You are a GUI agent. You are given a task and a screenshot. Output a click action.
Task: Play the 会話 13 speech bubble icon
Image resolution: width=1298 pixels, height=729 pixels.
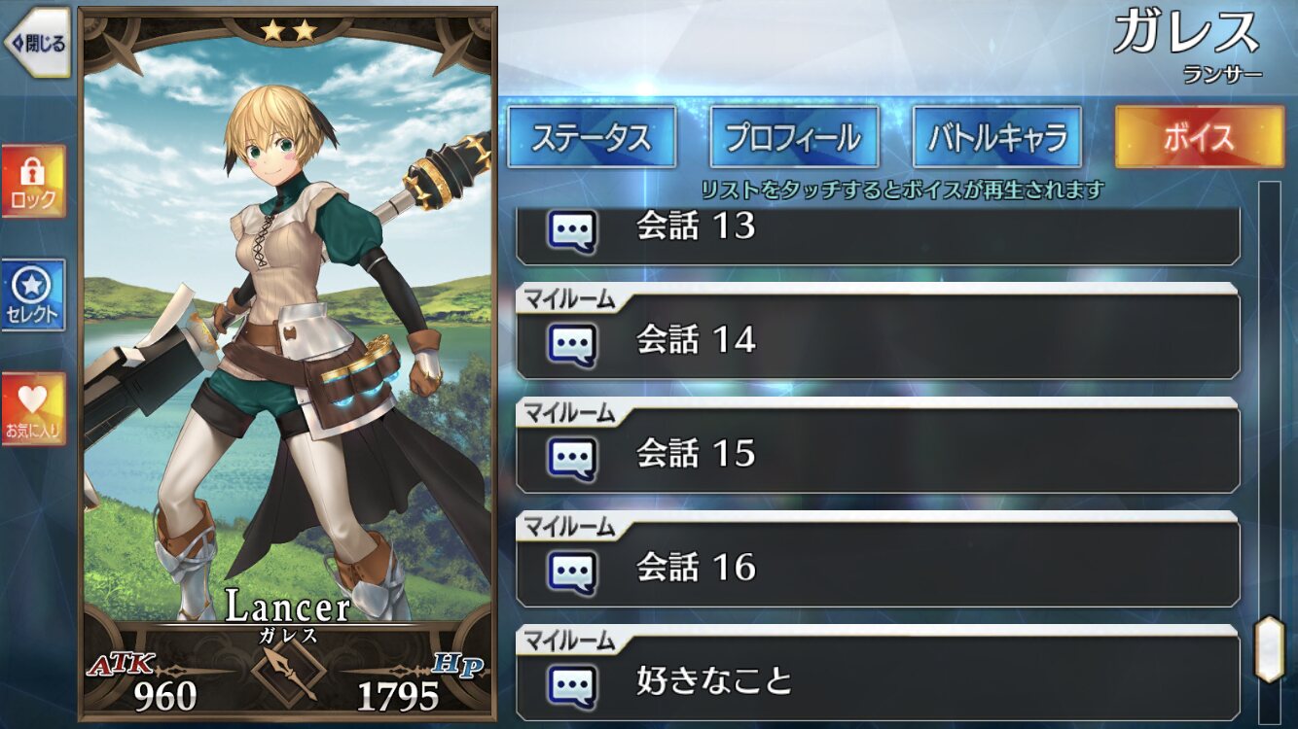(572, 231)
